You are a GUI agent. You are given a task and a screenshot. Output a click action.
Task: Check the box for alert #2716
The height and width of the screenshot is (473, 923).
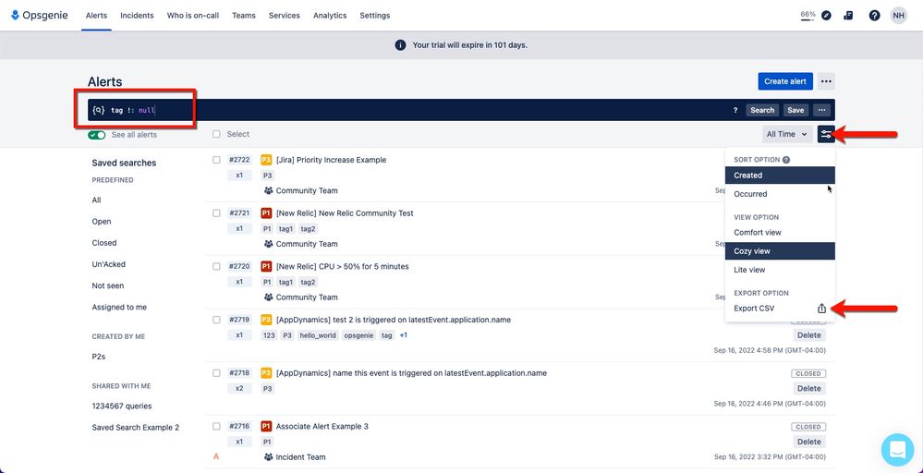[216, 426]
